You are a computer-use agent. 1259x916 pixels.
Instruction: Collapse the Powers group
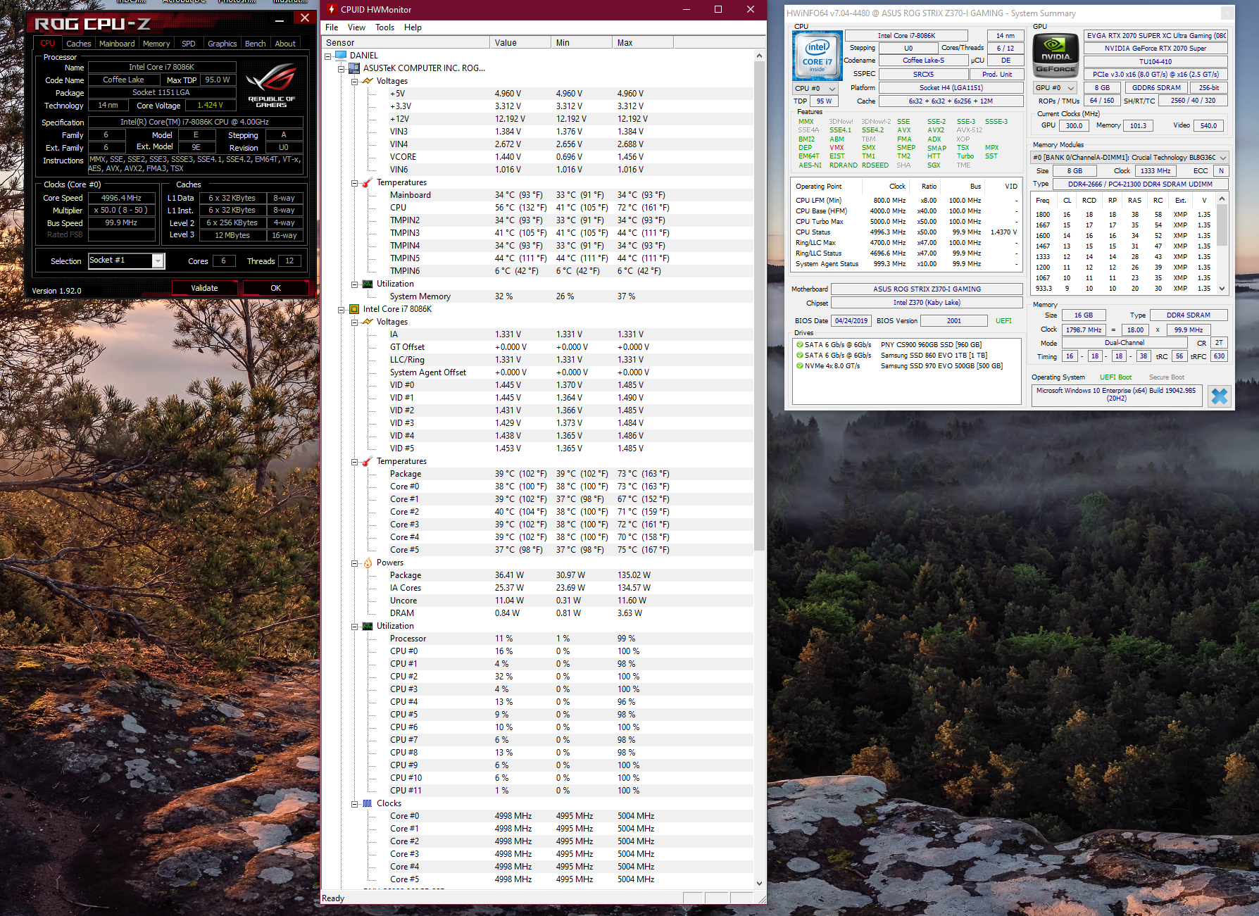(x=355, y=563)
